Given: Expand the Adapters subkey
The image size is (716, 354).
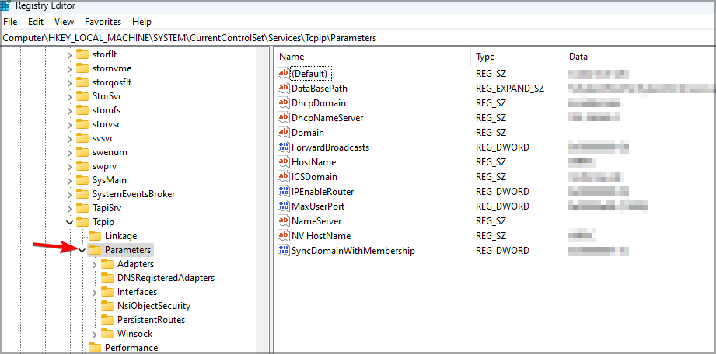Looking at the screenshot, I should (x=95, y=265).
